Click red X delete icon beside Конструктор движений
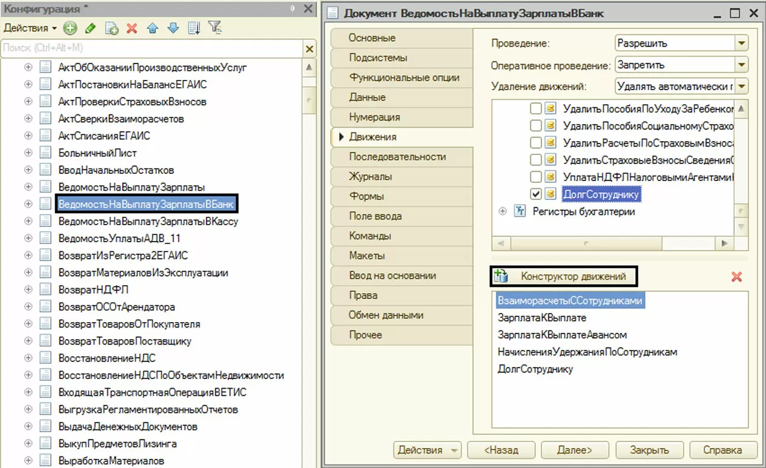 click(x=736, y=277)
